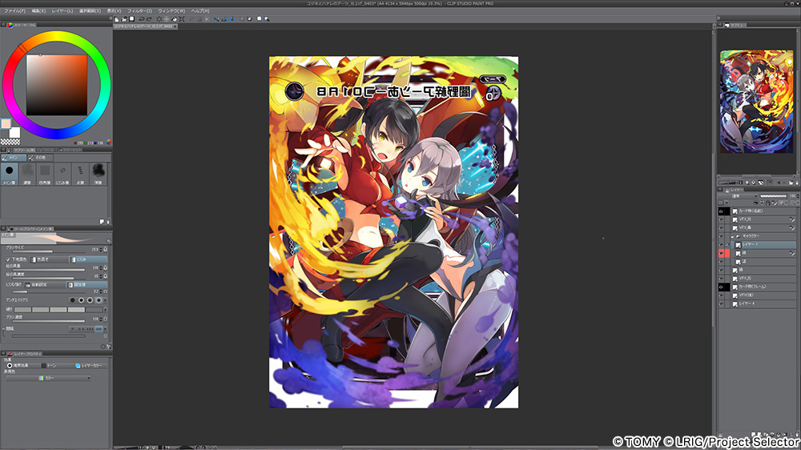Click the レイヤーカラー effect icon
The height and width of the screenshot is (450, 801).
[x=78, y=366]
